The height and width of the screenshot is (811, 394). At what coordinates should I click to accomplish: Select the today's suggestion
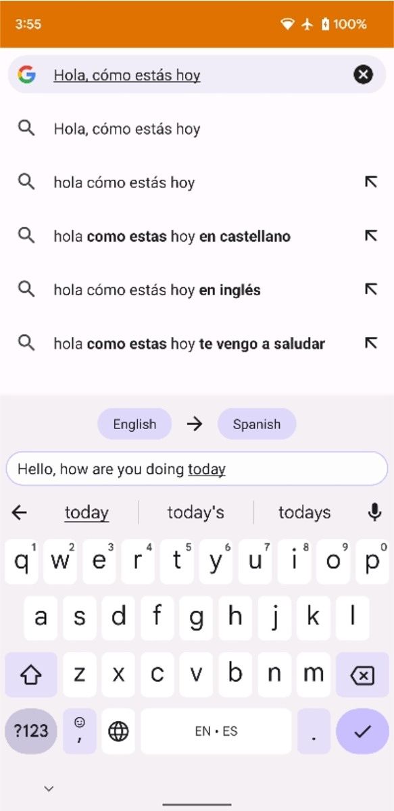coord(195,512)
